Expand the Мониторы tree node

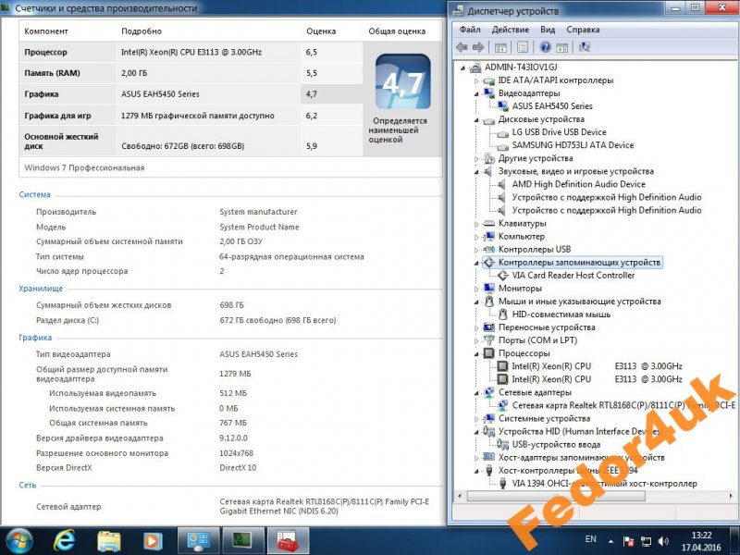coord(477,289)
